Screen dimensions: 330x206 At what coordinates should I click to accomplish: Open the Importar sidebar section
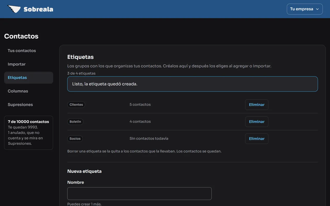[x=29, y=64]
